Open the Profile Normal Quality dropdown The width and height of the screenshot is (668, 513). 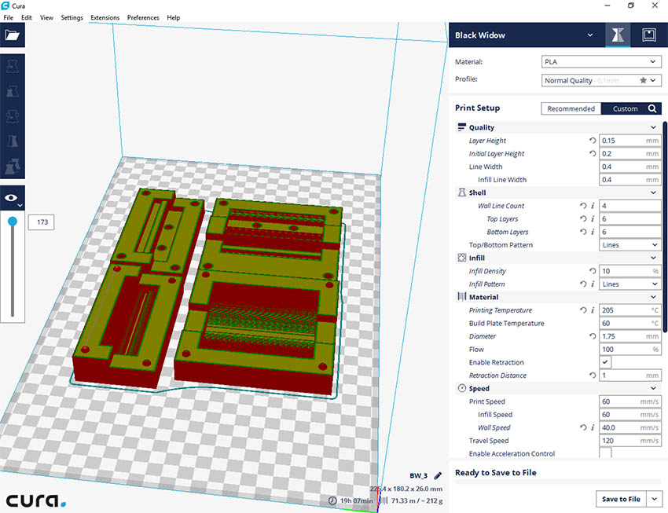(x=601, y=80)
